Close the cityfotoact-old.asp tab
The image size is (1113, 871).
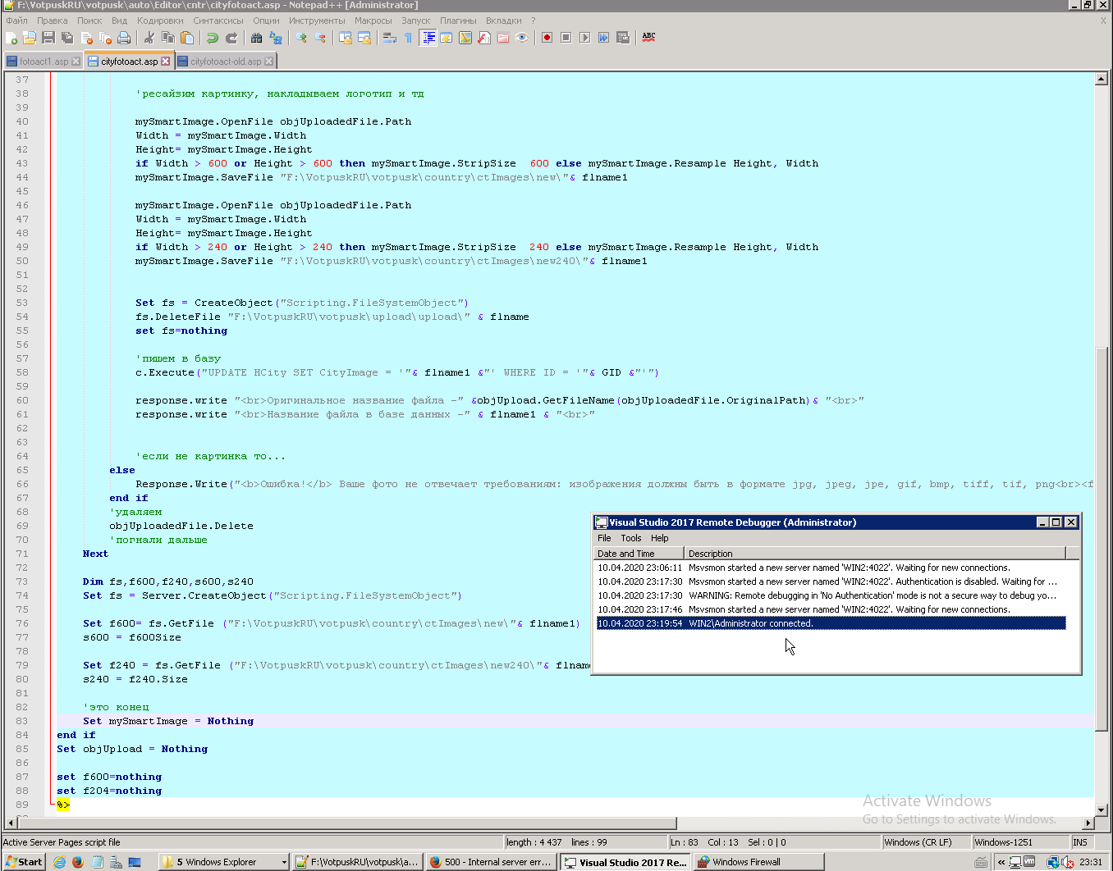268,62
